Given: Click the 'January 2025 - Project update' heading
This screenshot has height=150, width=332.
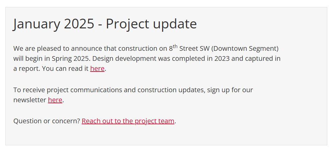Looking at the screenshot, I should click(x=105, y=24).
